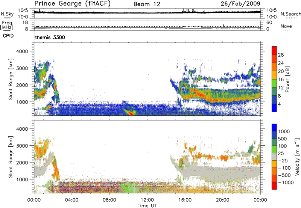Image resolution: width=301 pixels, height=208 pixels.
Task: Click the '-25' velocity colorbar tick value
Action: tap(283, 160)
